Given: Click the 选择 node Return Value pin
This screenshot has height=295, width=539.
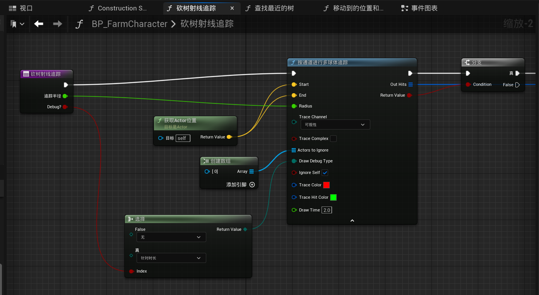Looking at the screenshot, I should 245,229.
